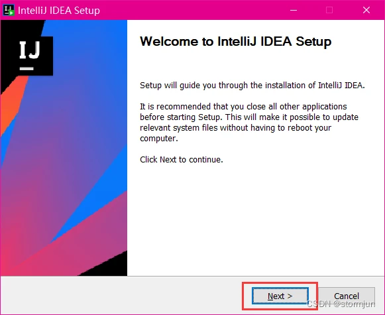Click the greyed-out maximize button
Image resolution: width=385 pixels, height=315 pixels.
(329, 10)
